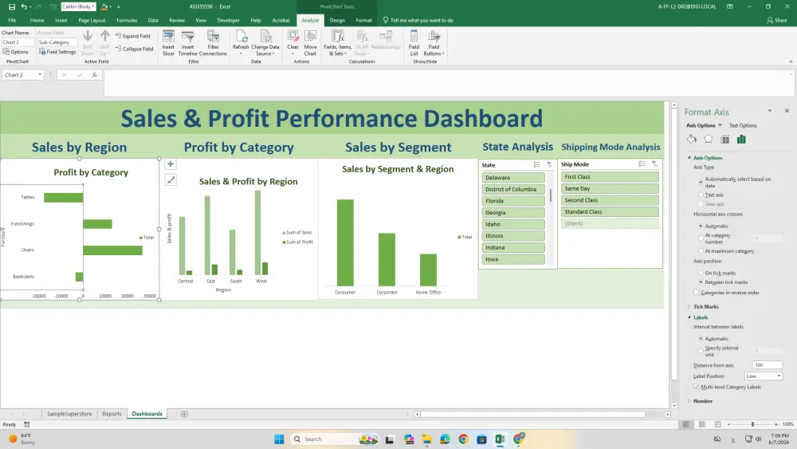
Task: Add a new sheet with plus icon
Action: 184,414
